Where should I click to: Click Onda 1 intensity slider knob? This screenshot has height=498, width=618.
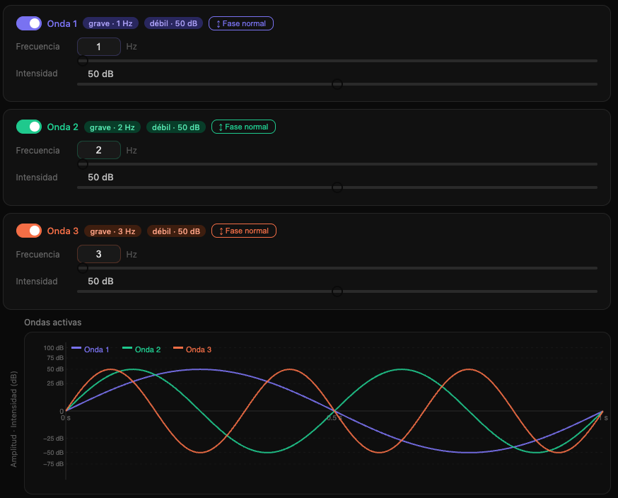coord(337,84)
